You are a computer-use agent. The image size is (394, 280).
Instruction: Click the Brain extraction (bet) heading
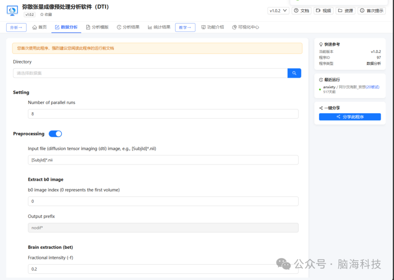pos(50,247)
